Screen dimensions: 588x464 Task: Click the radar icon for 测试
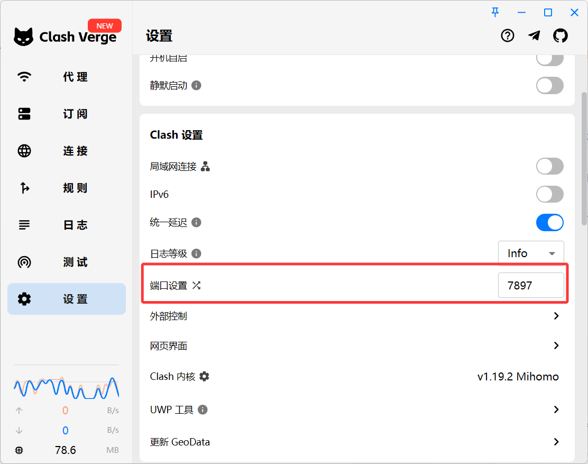[x=24, y=262]
